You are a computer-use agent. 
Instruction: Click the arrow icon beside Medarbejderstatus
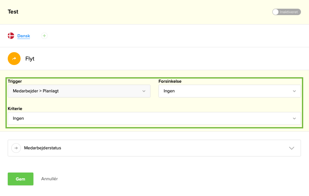(16, 148)
